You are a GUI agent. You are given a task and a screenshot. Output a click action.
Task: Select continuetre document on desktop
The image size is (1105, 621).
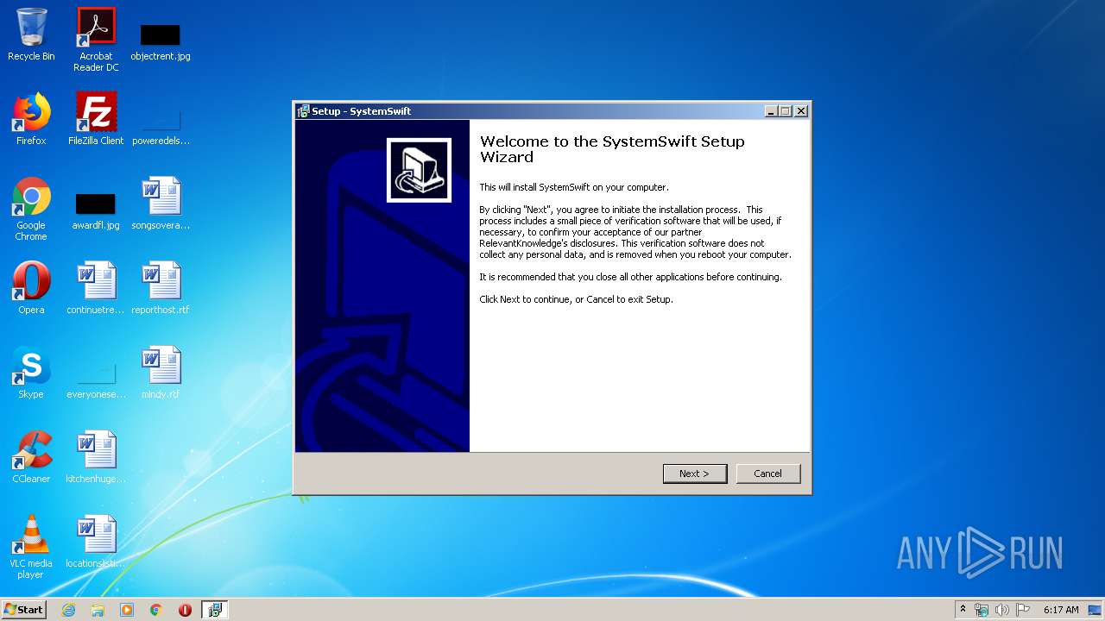point(96,288)
